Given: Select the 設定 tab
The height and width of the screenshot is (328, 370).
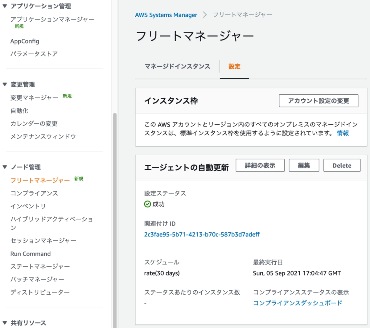Looking at the screenshot, I should [234, 66].
